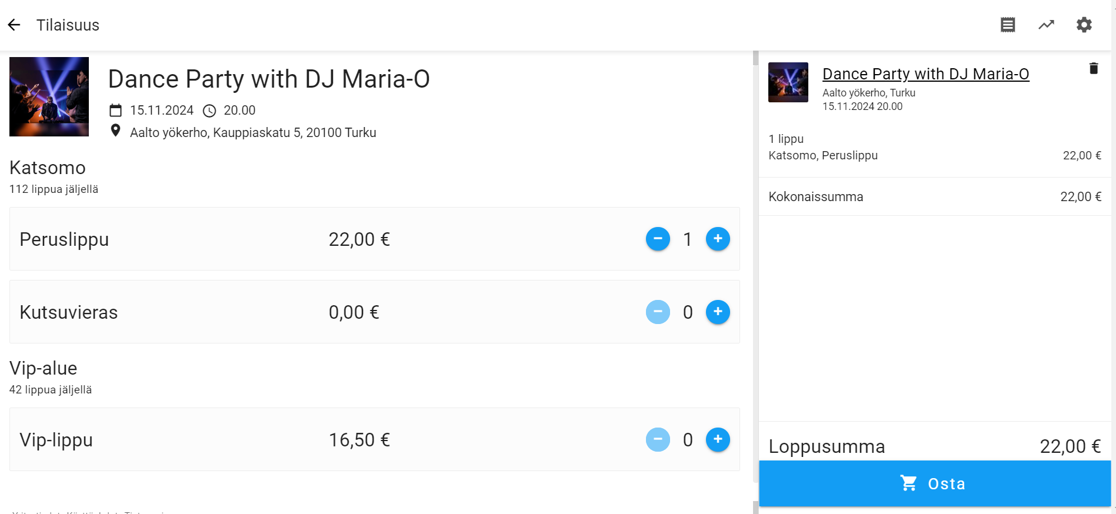Screen dimensions: 1116x514
Task: Decrease Peruslippu ticket quantity
Action: point(658,239)
